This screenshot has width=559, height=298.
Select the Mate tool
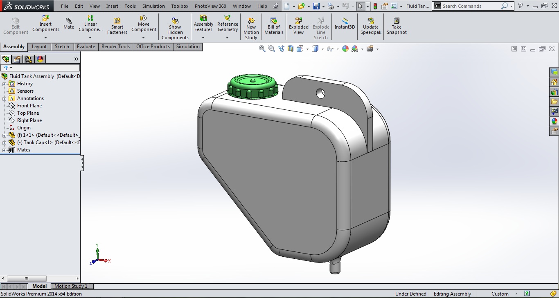click(69, 24)
